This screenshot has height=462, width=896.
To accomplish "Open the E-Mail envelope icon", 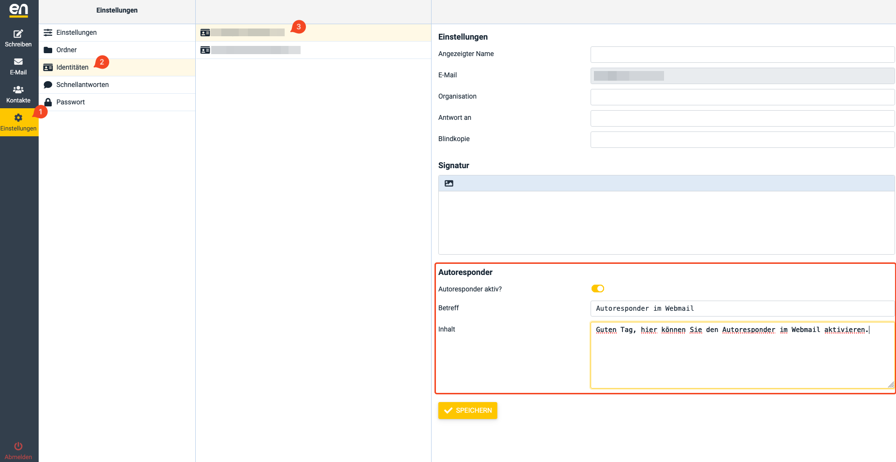I will tap(18, 62).
